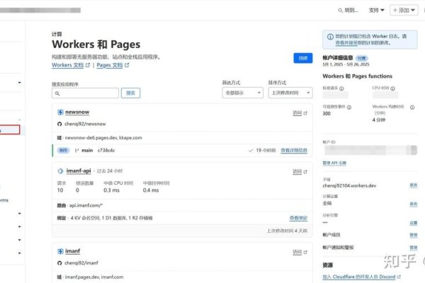This screenshot has height=283, width=425.
Task: Click the search magnifier icon beside 转到
Action: click(x=340, y=11)
